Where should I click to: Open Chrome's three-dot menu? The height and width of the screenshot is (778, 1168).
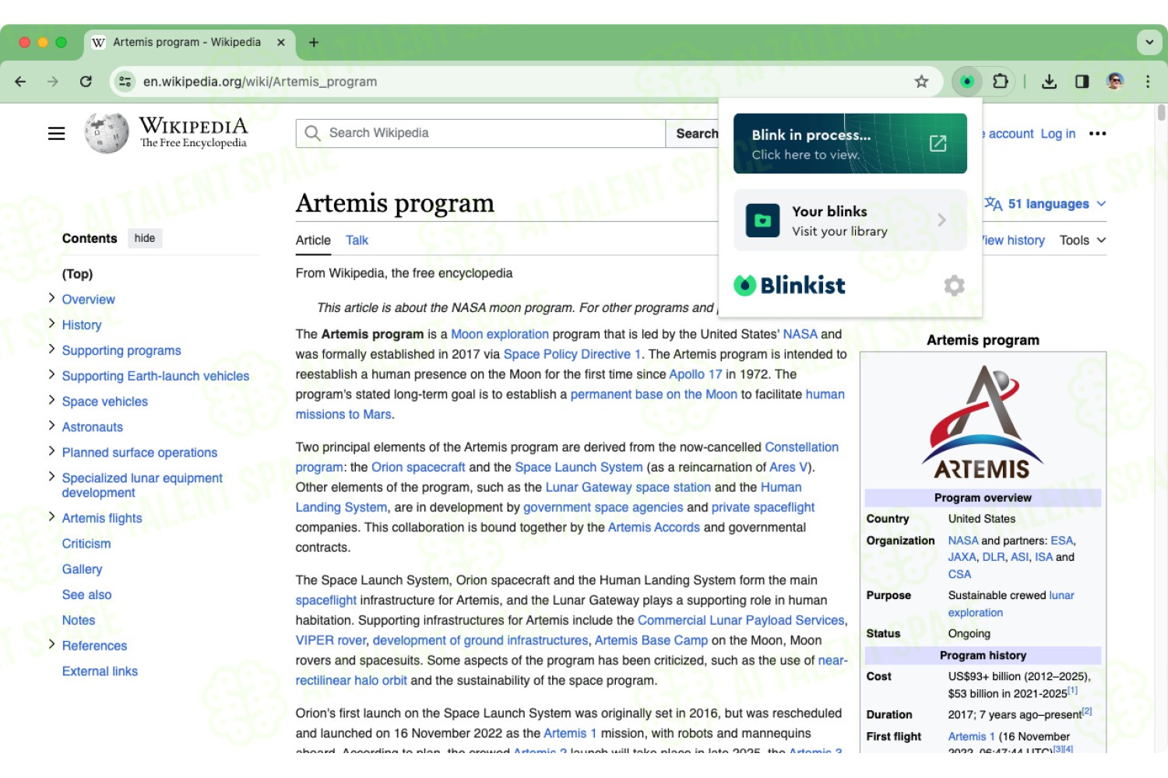[1148, 81]
